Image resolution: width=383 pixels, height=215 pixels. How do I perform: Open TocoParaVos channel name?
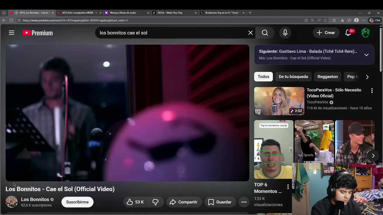tap(317, 102)
